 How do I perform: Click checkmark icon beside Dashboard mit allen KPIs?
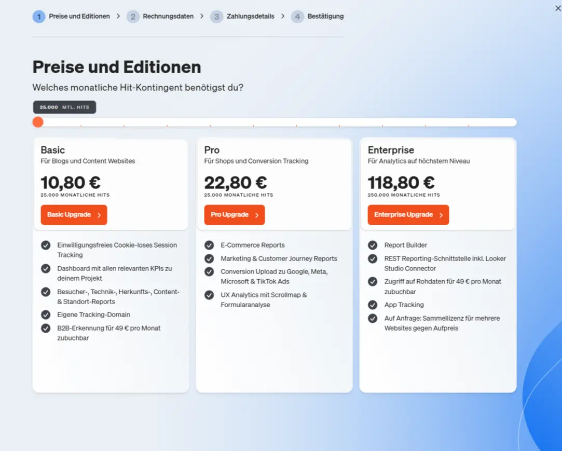point(46,268)
